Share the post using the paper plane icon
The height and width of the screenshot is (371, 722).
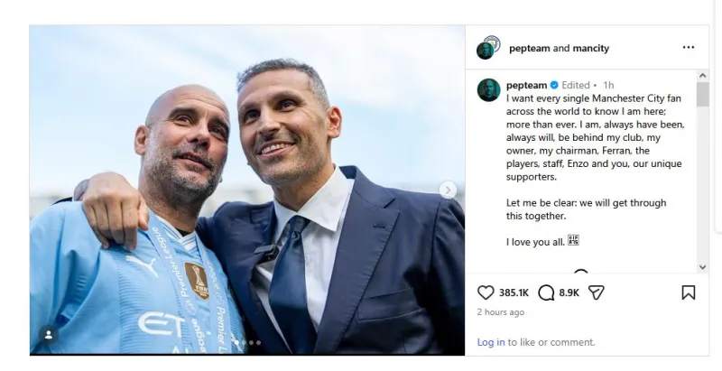596,292
